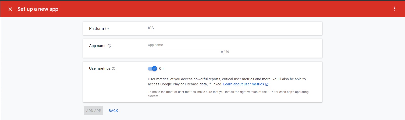Click the ADD APP button
Viewport: 405px width, 120px height.
click(x=94, y=111)
